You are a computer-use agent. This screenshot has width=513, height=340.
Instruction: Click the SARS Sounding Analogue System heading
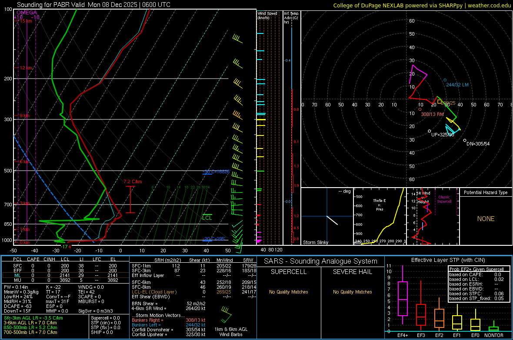[x=320, y=261]
